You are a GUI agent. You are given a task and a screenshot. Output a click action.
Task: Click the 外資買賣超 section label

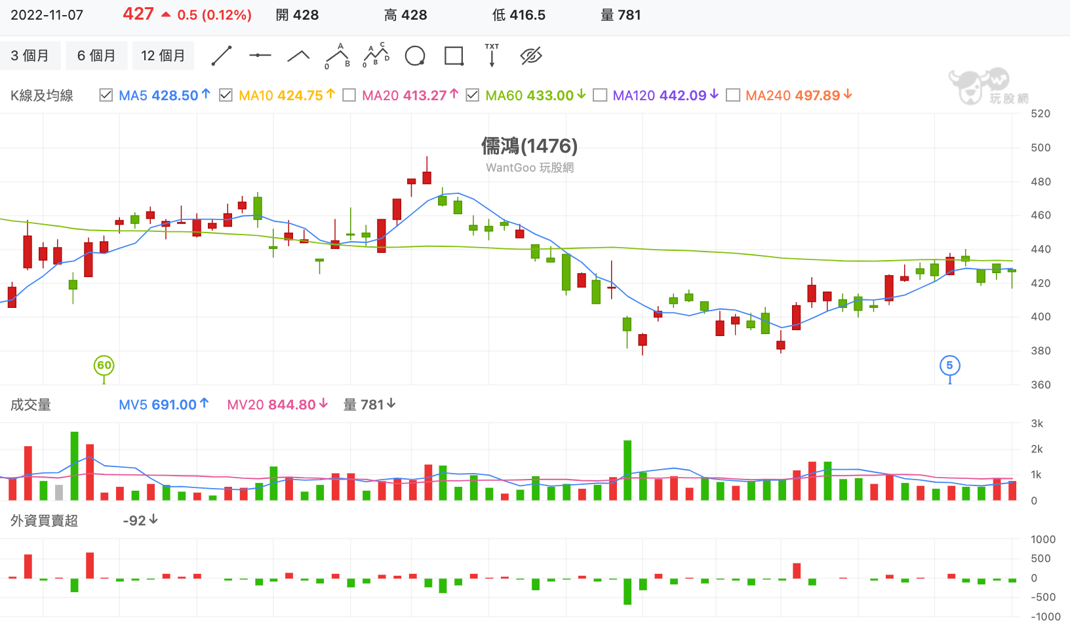pyautogui.click(x=44, y=520)
